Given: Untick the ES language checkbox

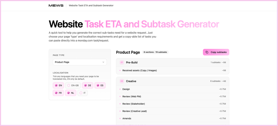Looking at the screenshot, I should tap(100, 85).
